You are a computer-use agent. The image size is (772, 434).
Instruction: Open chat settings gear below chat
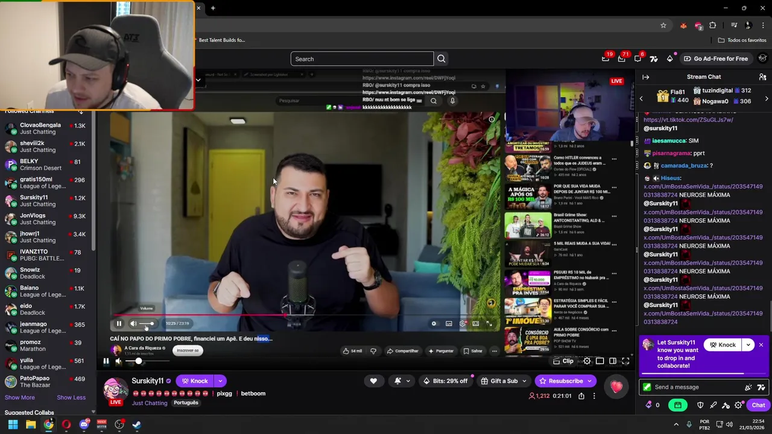pyautogui.click(x=738, y=405)
